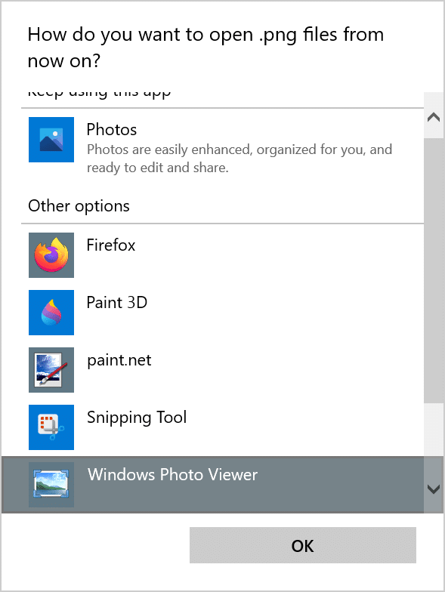The image size is (445, 592).
Task: Click the Paint 3D label
Action: pos(116,302)
